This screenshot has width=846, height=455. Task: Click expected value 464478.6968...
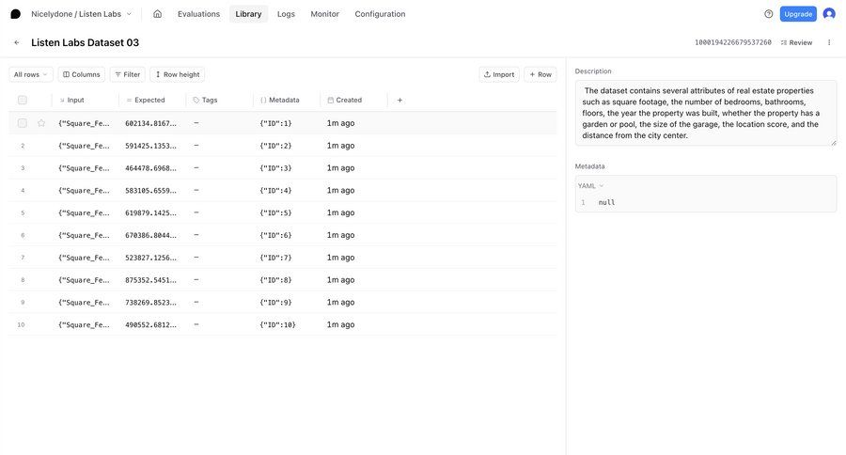point(151,168)
